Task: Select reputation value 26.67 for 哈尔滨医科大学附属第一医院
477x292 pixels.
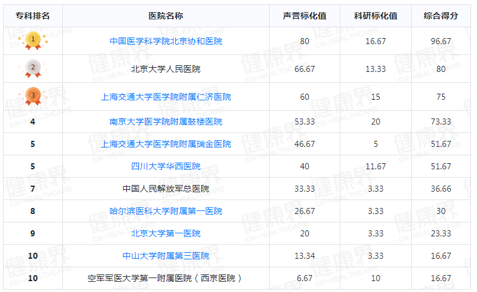Action: (305, 211)
